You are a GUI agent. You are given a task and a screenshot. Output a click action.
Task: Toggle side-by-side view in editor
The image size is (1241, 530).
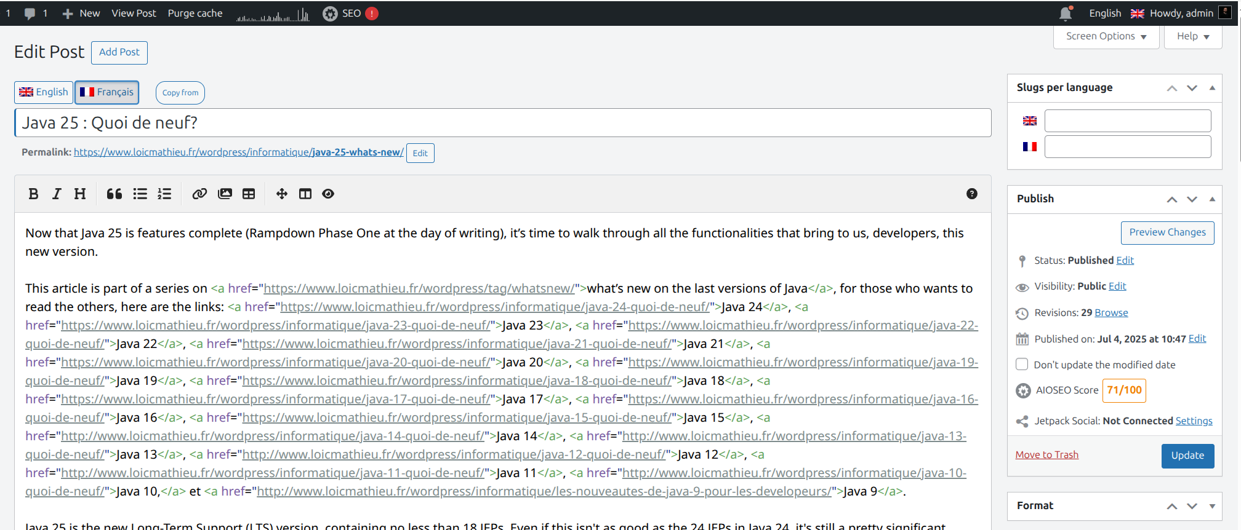tap(305, 194)
